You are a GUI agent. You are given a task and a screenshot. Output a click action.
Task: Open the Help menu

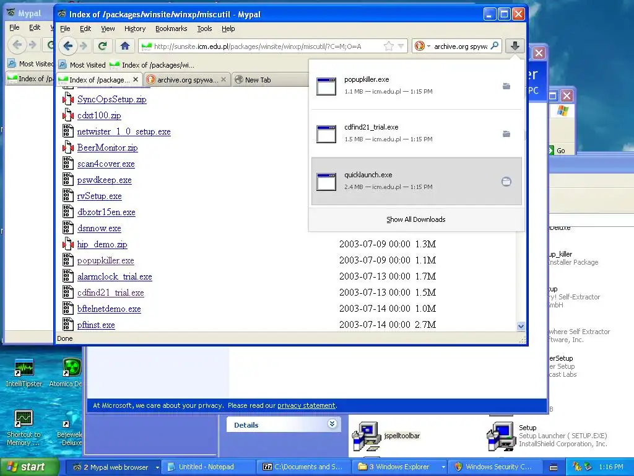pos(228,29)
